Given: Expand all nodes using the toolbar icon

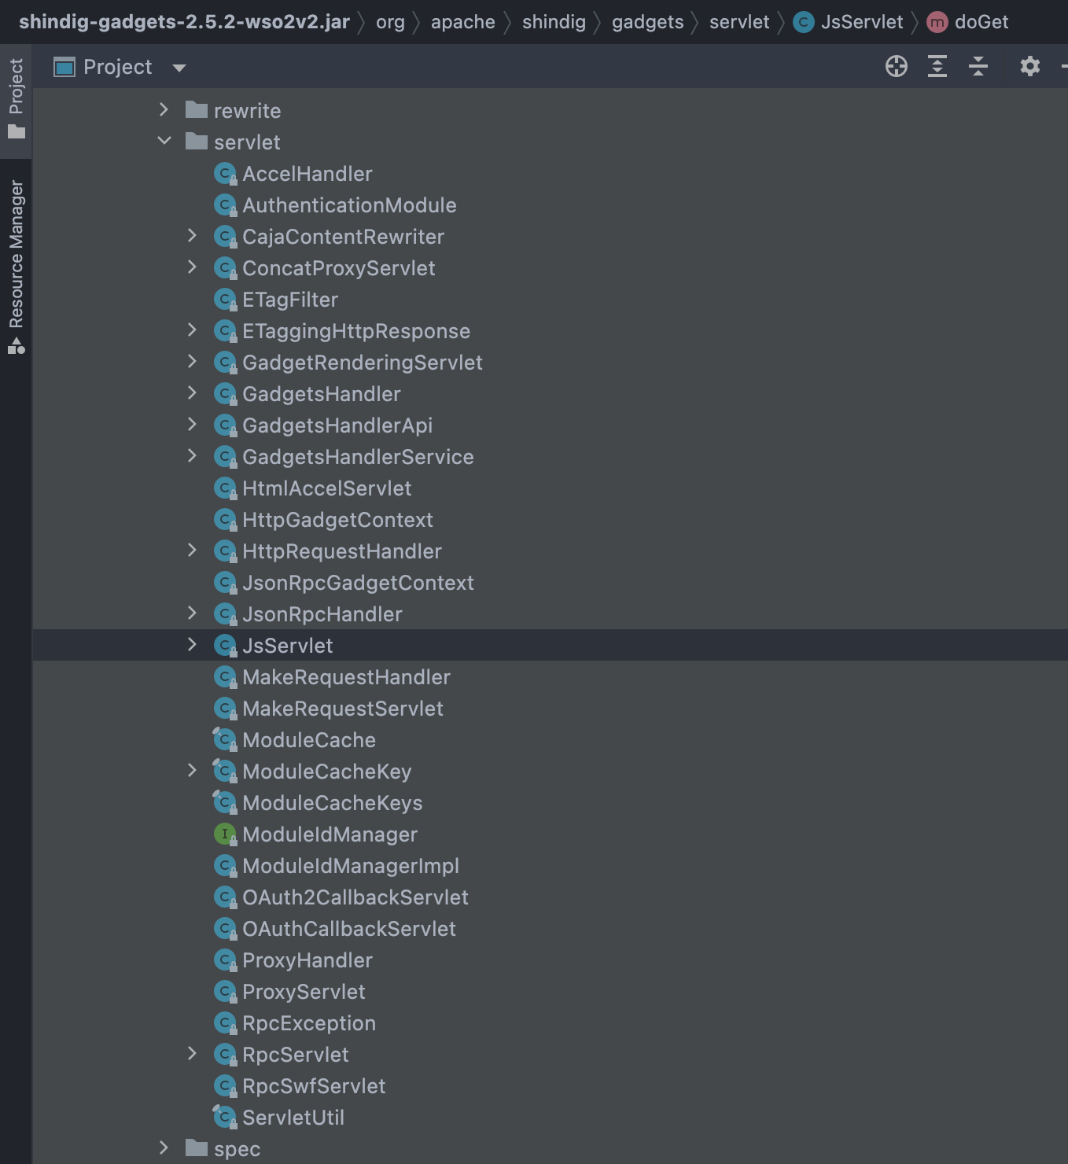Looking at the screenshot, I should (937, 66).
